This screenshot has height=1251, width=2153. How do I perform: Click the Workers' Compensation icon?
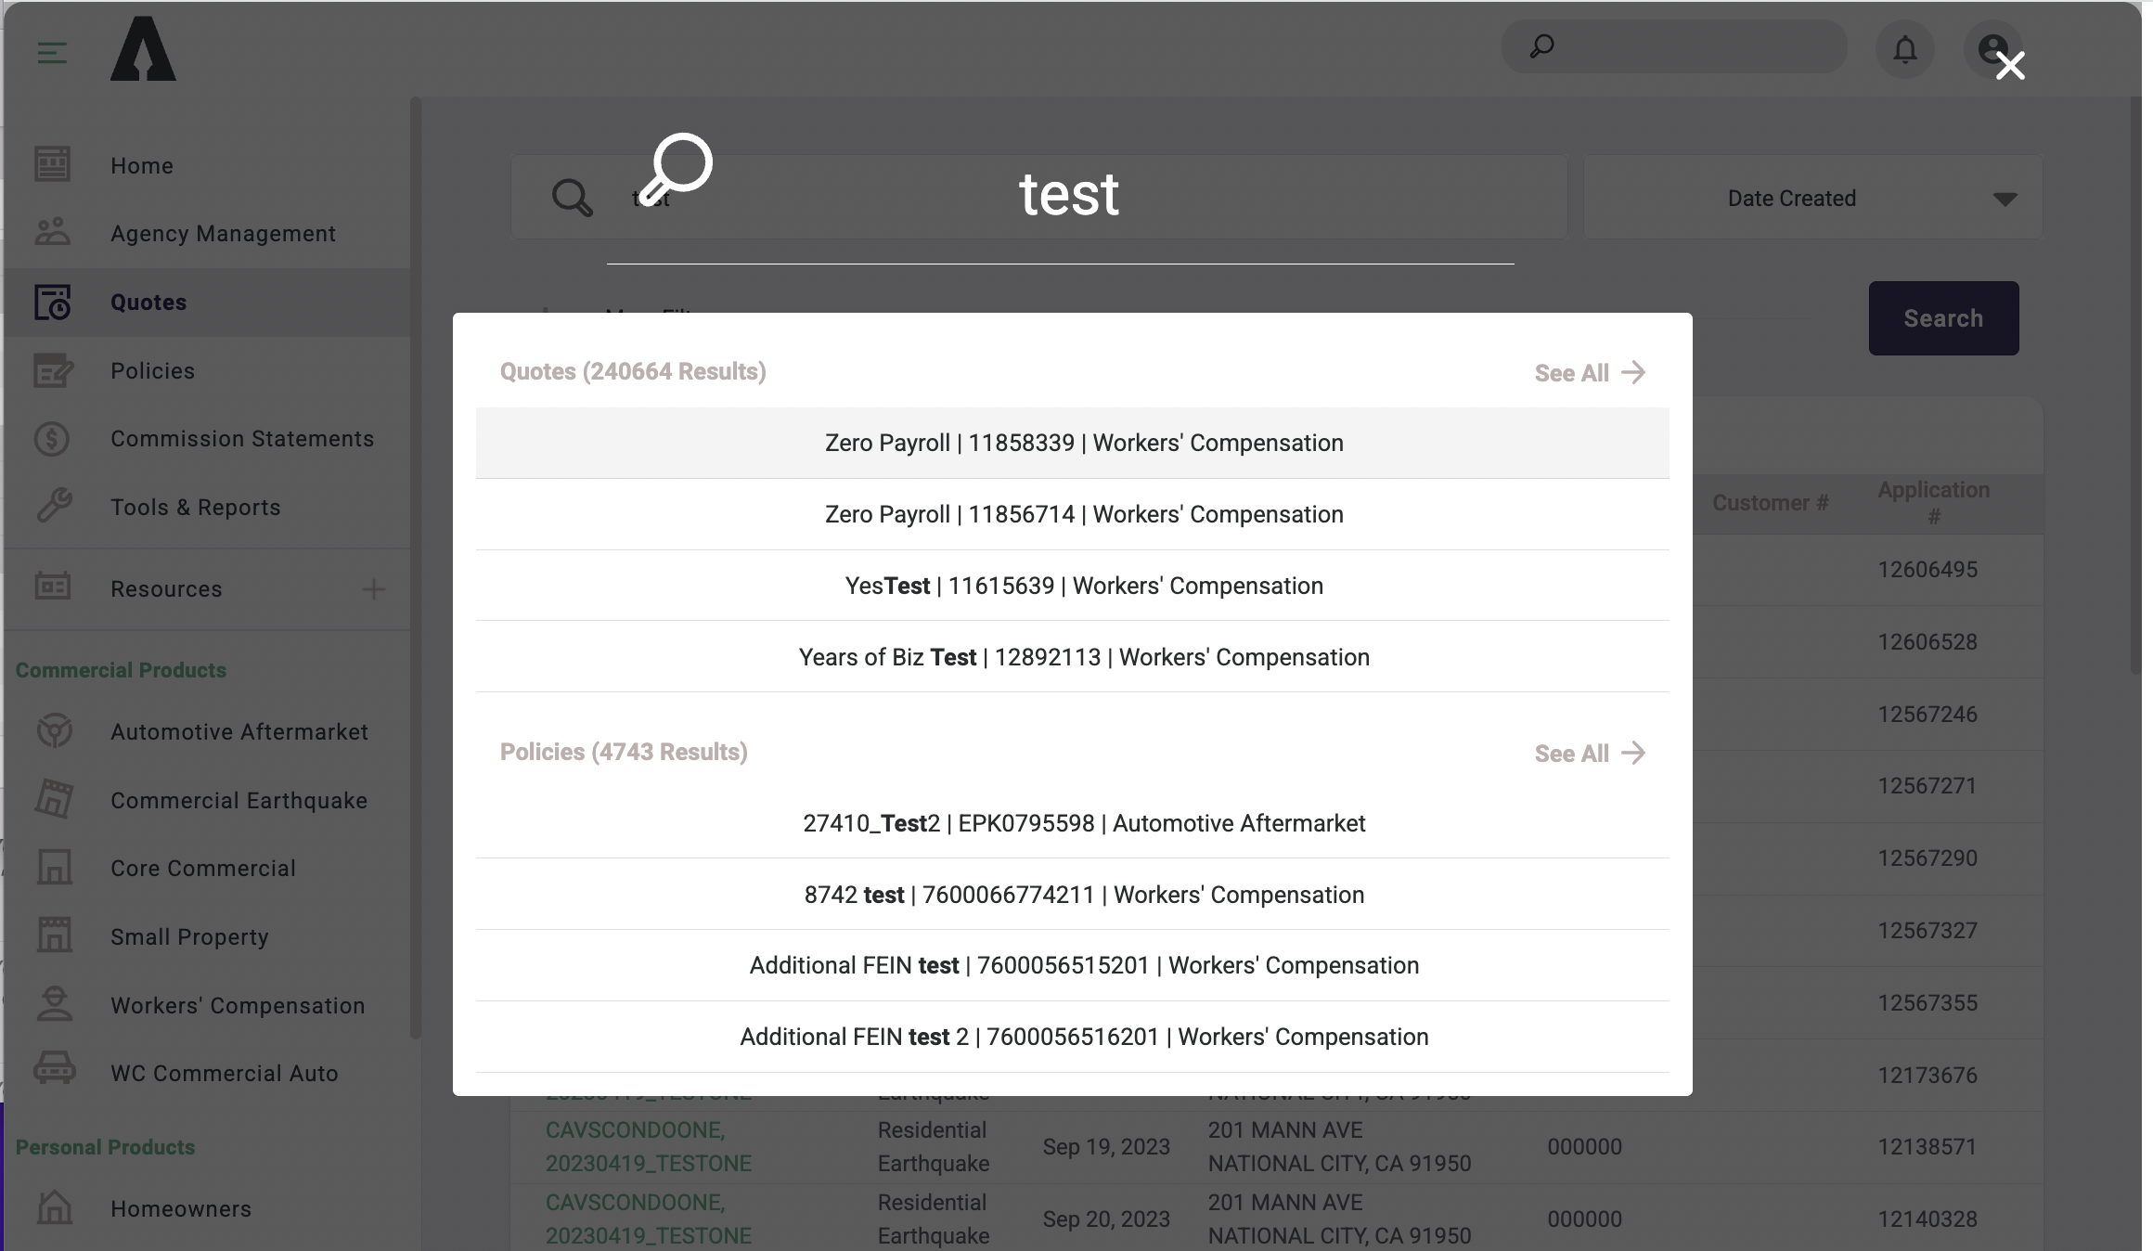[53, 1005]
